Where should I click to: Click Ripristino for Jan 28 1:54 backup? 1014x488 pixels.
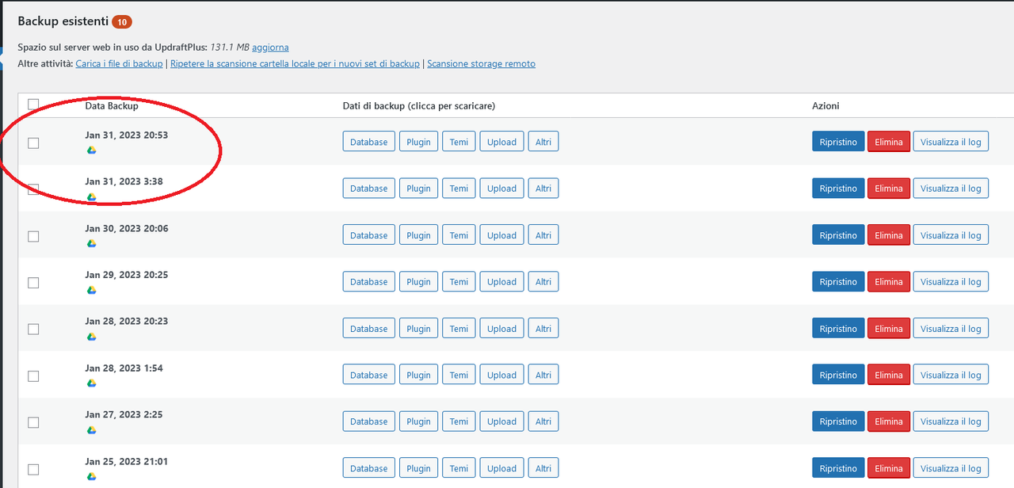(x=838, y=376)
